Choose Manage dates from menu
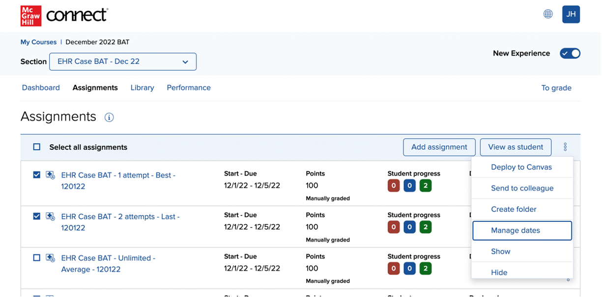Screen dimensions: 602x297 point(522,230)
